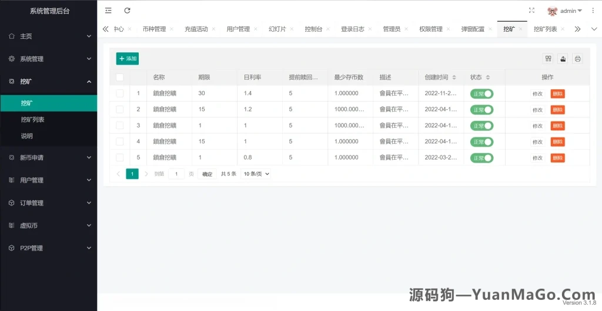Switch to the 登录日志 tab

pos(353,29)
